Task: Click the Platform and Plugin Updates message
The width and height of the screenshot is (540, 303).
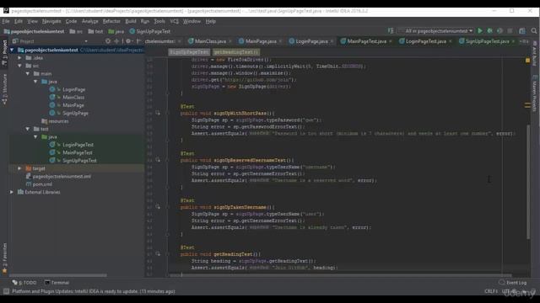Action: tap(94, 291)
